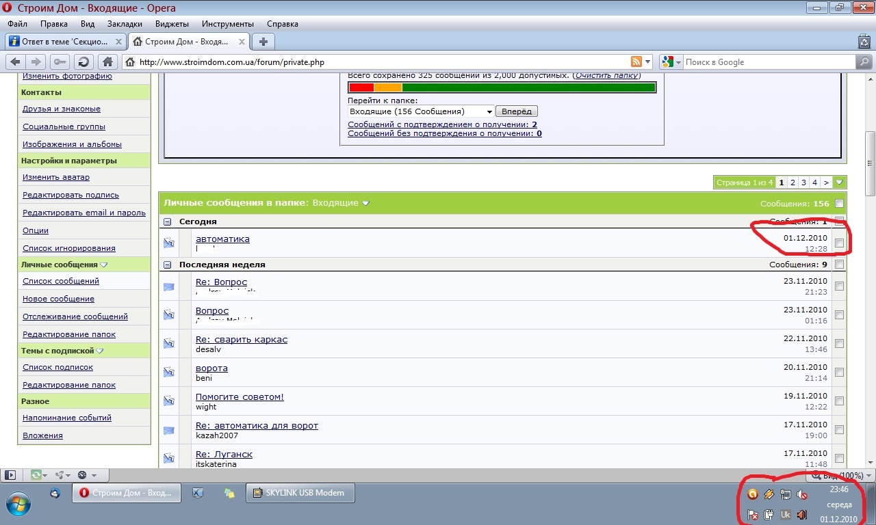The image size is (876, 525).
Task: Collapse the 'Сегодня' message group
Action: pyautogui.click(x=168, y=221)
